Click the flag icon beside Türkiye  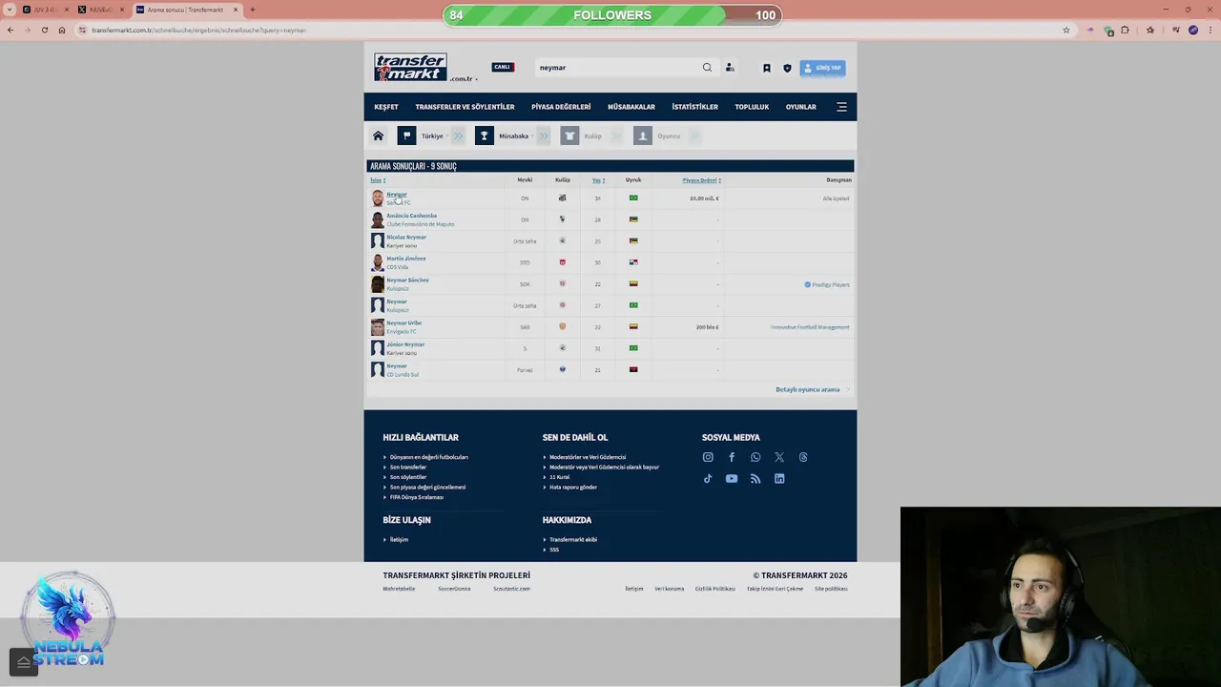point(406,135)
